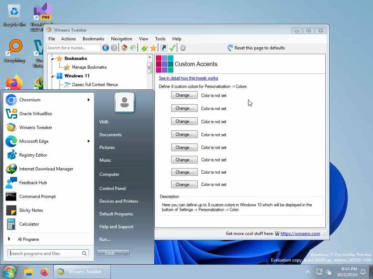The image size is (373, 279).
Task: Open the Navigation menu
Action: (x=122, y=39)
